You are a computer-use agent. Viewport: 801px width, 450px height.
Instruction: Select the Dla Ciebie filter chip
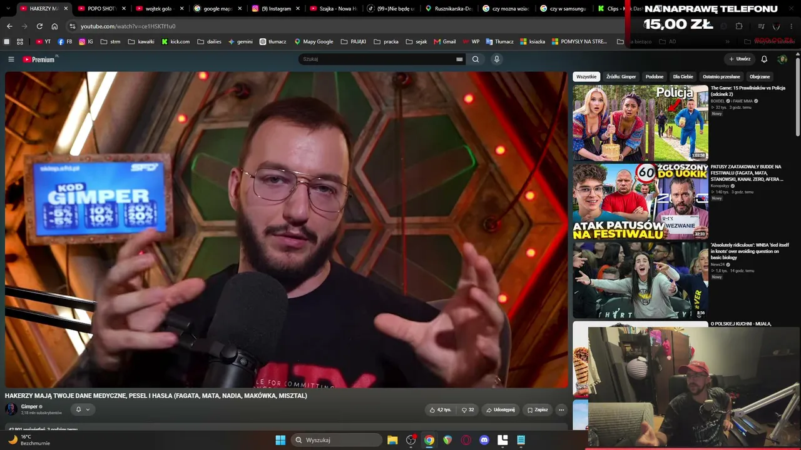pos(683,77)
